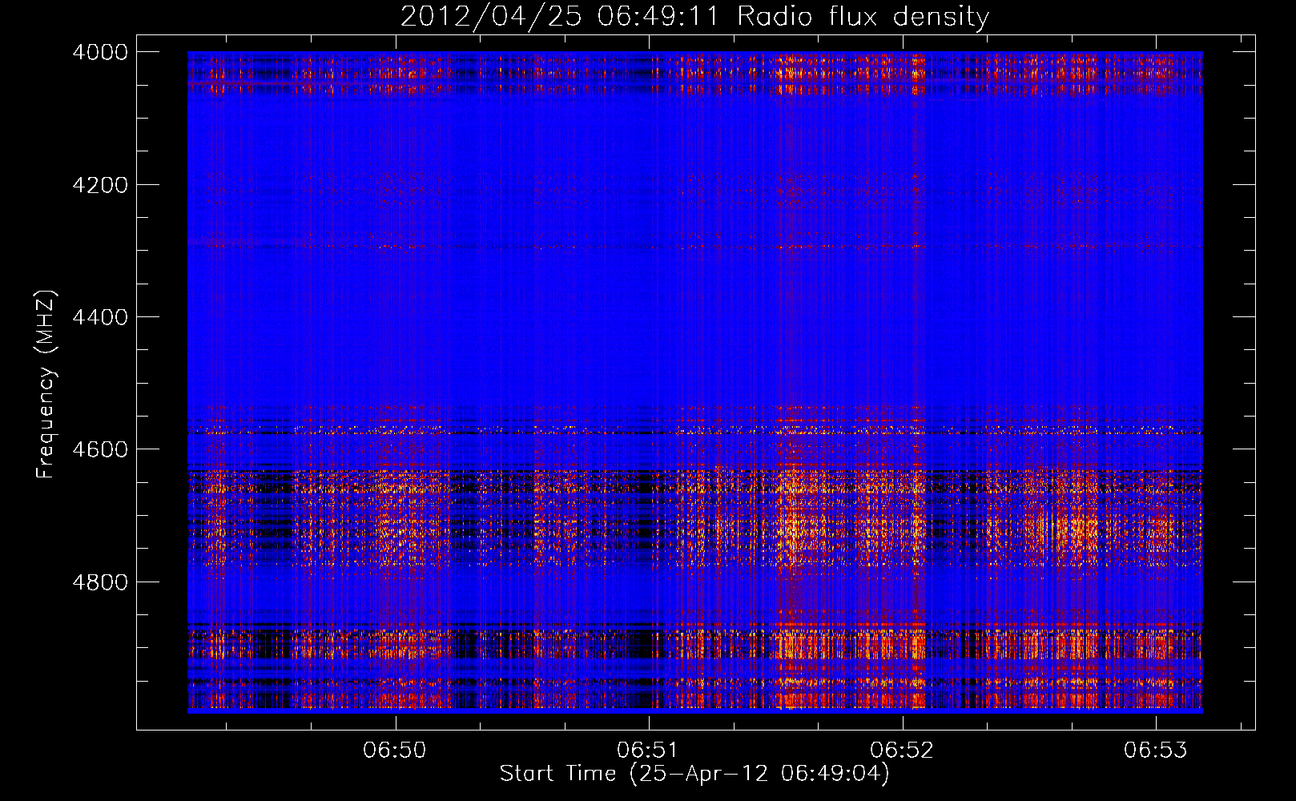Click the 4200 frequency tick label
1296x801 pixels.
(100, 185)
